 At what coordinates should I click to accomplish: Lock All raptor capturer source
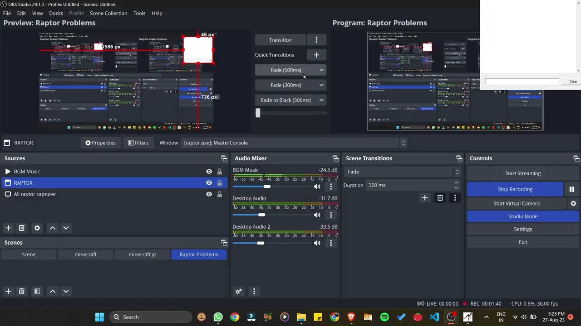220,194
